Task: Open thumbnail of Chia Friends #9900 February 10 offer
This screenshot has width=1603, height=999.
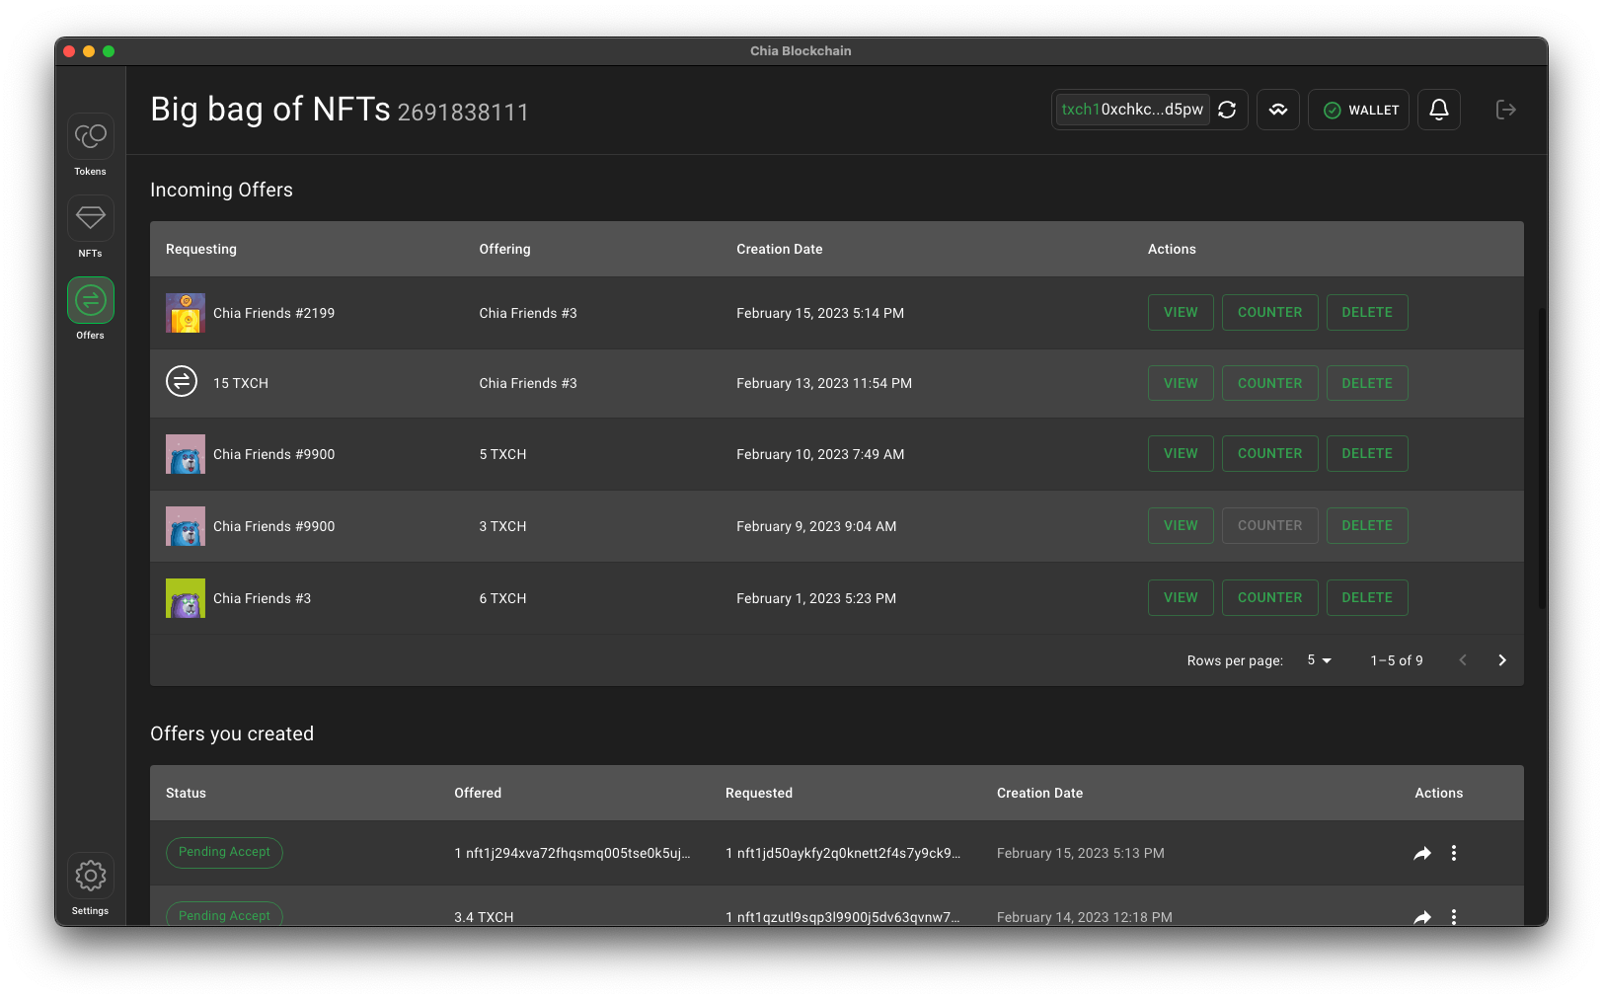Action: coord(186,454)
